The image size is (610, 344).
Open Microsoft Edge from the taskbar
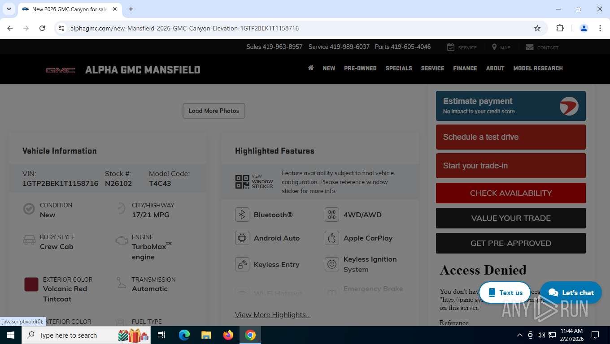coord(184,335)
